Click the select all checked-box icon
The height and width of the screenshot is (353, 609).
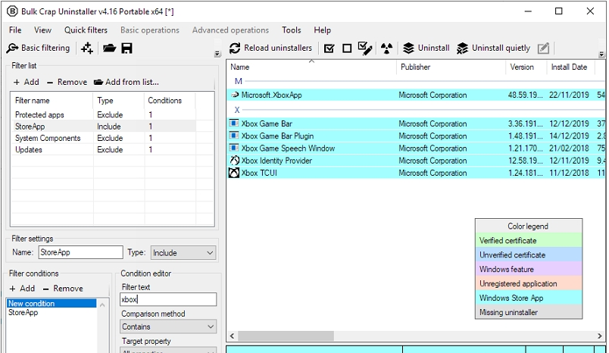(x=329, y=48)
